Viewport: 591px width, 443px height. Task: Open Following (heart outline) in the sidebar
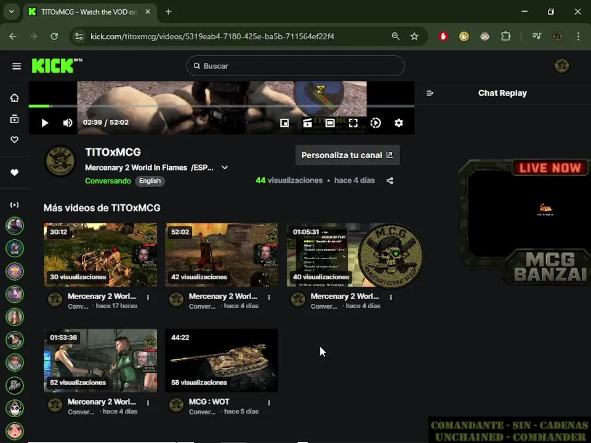(x=14, y=140)
